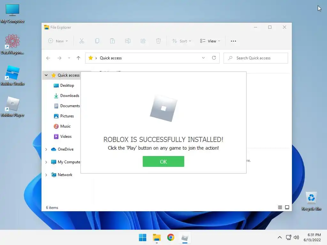Screen dimensions: 327x245
Task: Open the Windows Start menu
Action: point(143,237)
